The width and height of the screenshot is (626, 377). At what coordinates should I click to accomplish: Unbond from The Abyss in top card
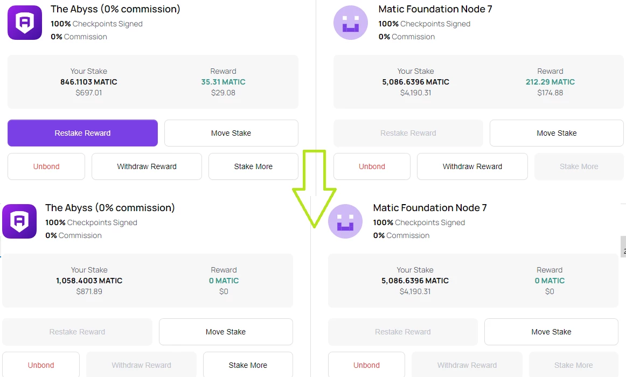(x=46, y=166)
